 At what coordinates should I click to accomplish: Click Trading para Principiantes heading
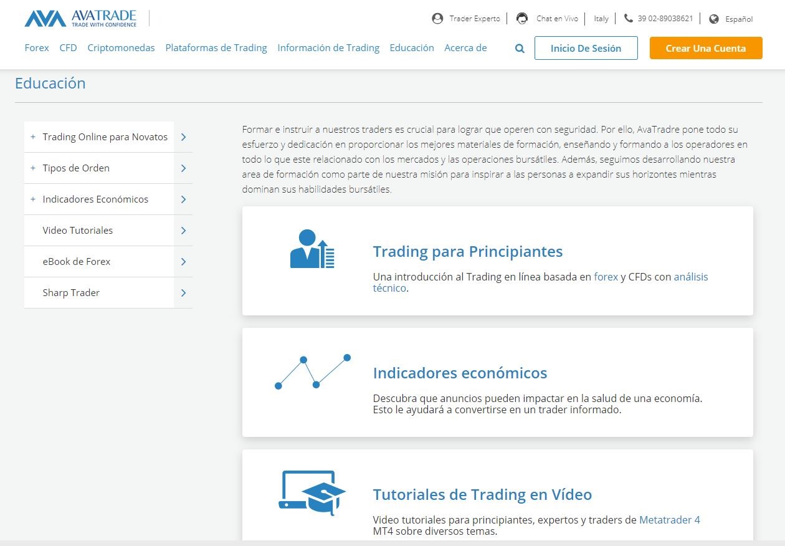point(468,252)
